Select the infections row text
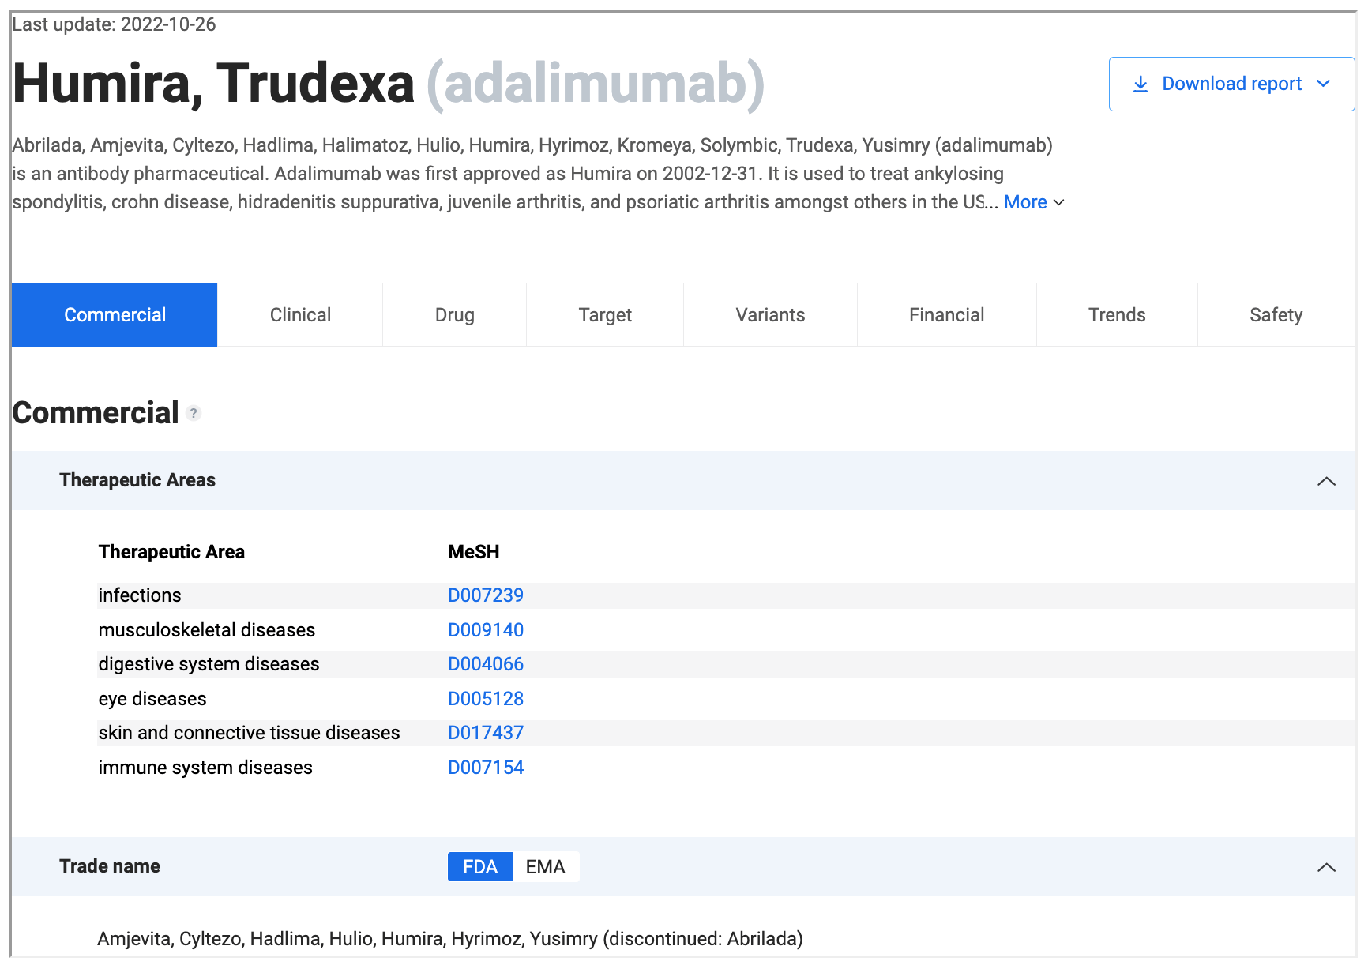The height and width of the screenshot is (965, 1368). click(140, 595)
